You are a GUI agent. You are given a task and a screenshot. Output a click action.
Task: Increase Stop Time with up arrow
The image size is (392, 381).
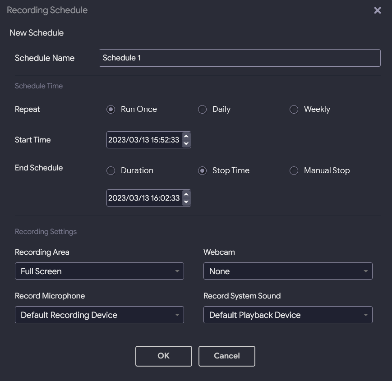pos(186,194)
